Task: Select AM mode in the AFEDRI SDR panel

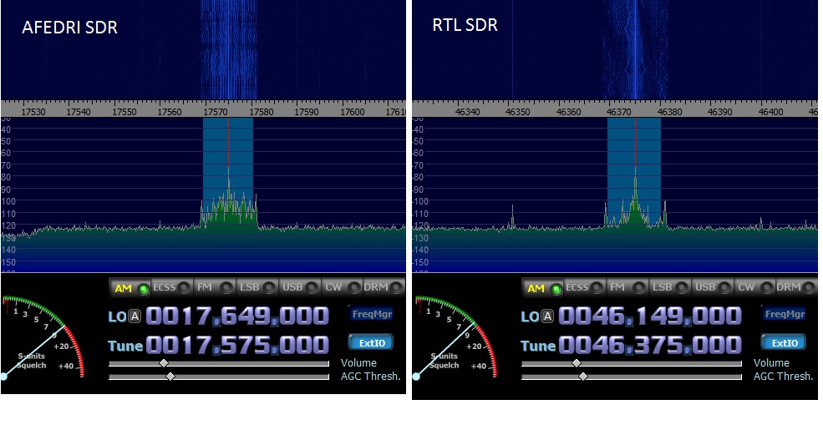Action: 131,288
